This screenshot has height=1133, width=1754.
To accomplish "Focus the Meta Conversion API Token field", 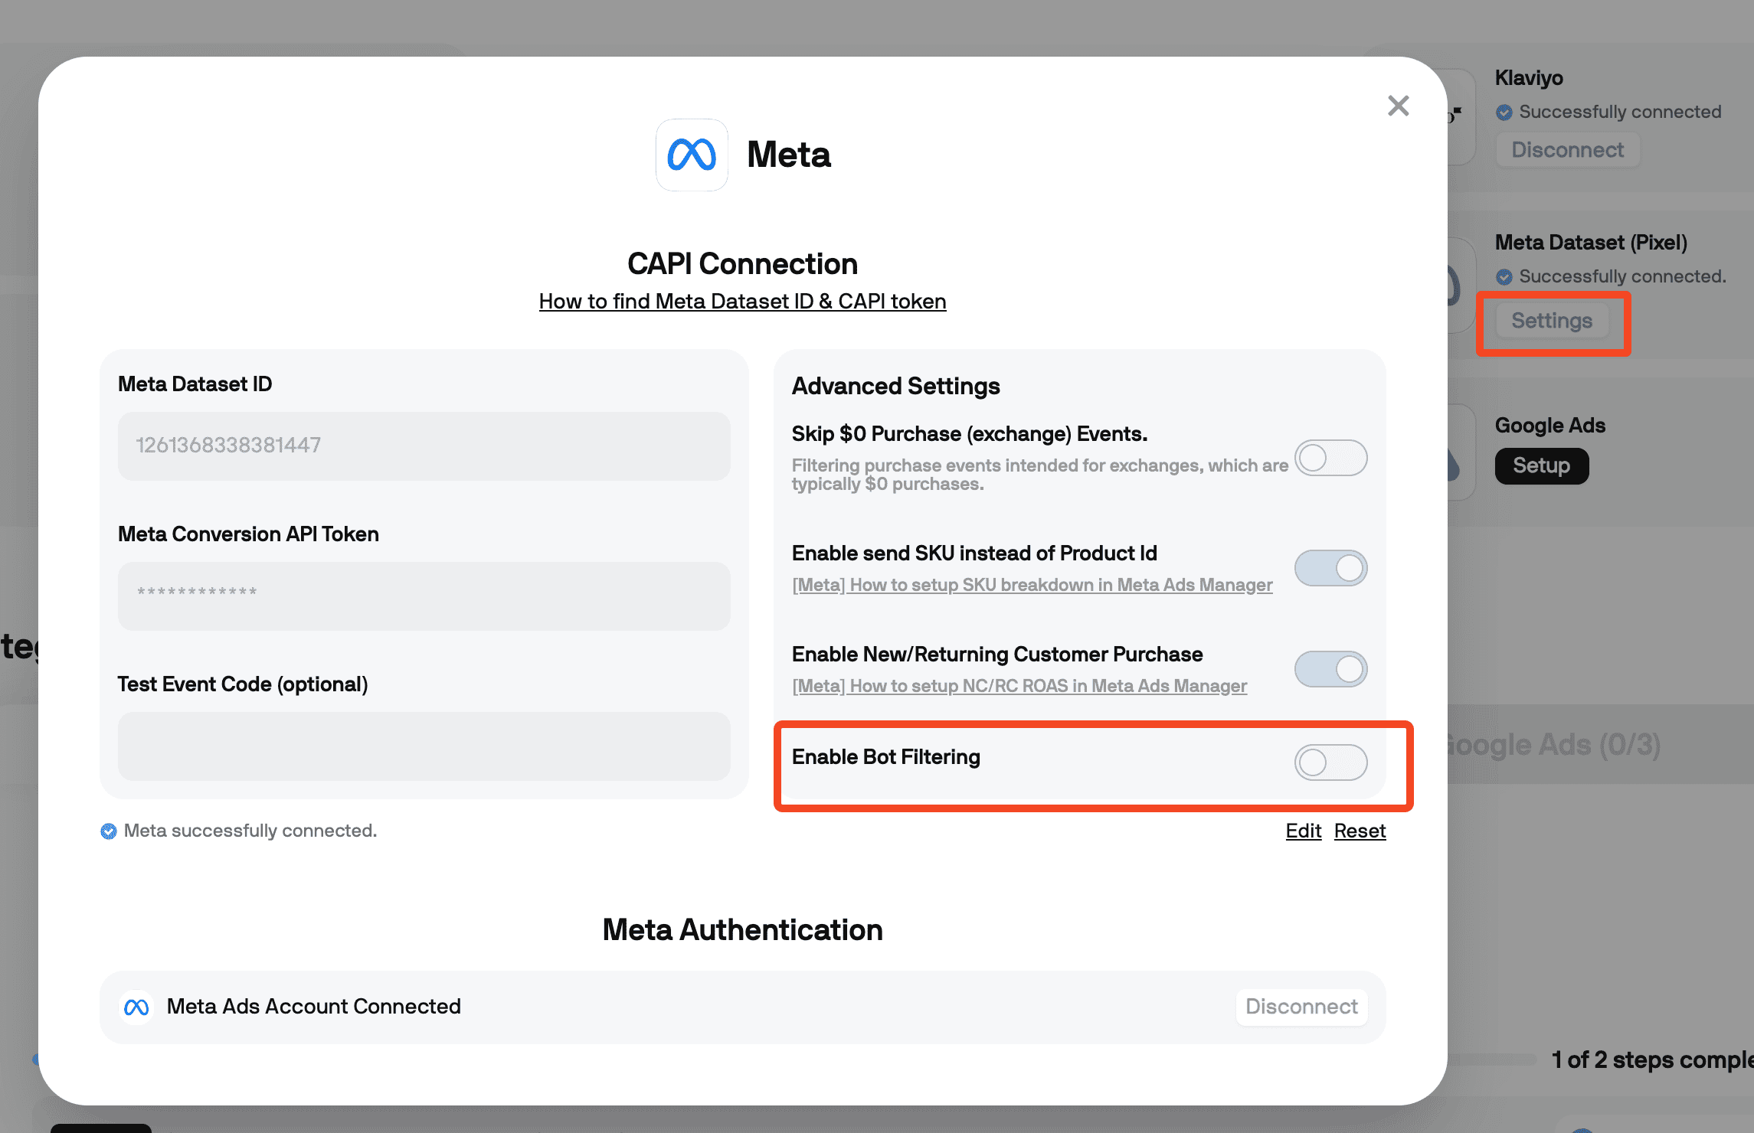I will (x=424, y=596).
